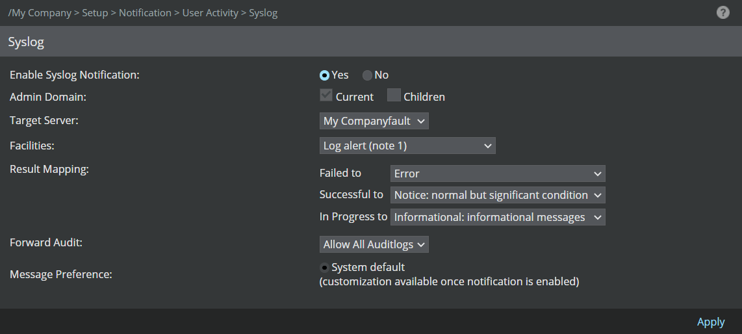The width and height of the screenshot is (742, 334).
Task: Open the Successful to mapping dropdown
Action: point(498,195)
